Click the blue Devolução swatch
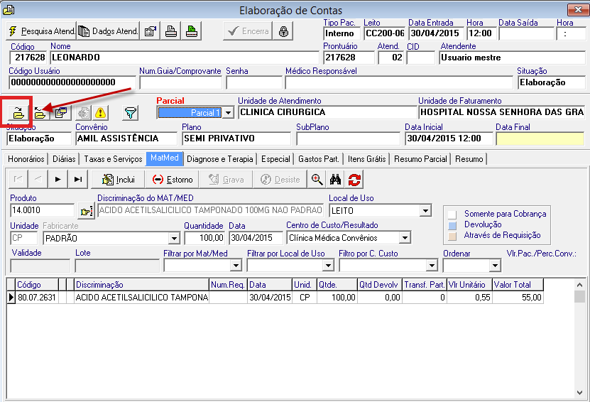This screenshot has width=590, height=402. tap(452, 225)
